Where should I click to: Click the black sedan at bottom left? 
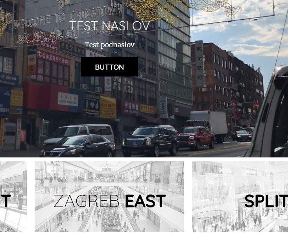coord(78,146)
